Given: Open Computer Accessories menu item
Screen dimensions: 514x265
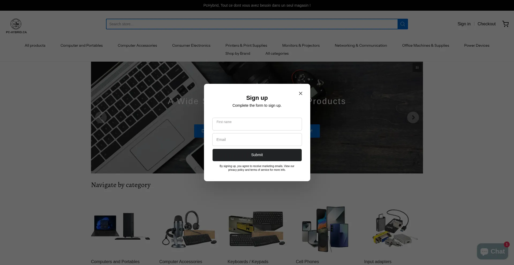Looking at the screenshot, I should click(x=137, y=46).
